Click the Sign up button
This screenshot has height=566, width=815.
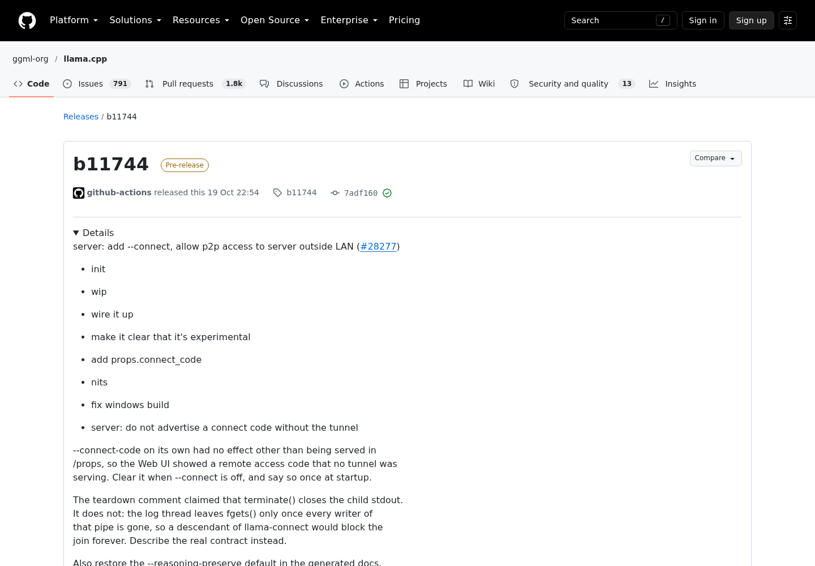(x=751, y=20)
